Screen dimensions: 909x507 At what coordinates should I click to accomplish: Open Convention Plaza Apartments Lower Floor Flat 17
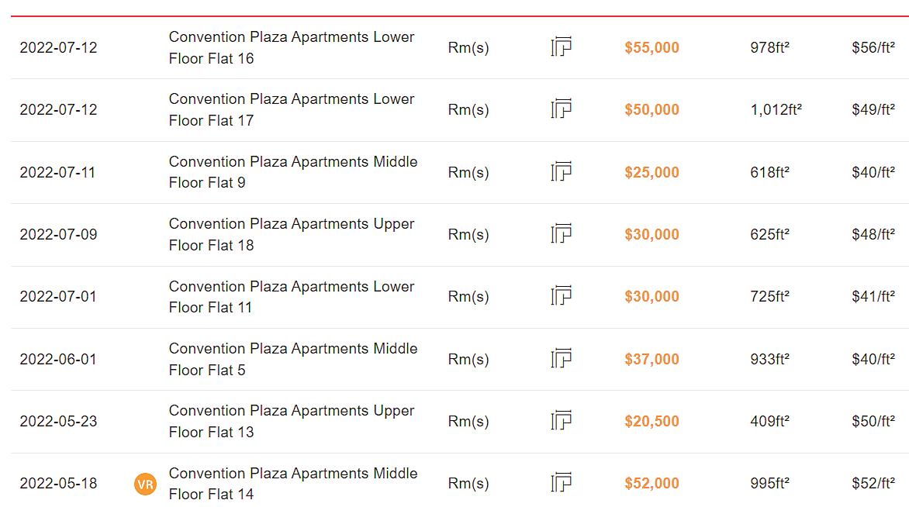pyautogui.click(x=292, y=109)
